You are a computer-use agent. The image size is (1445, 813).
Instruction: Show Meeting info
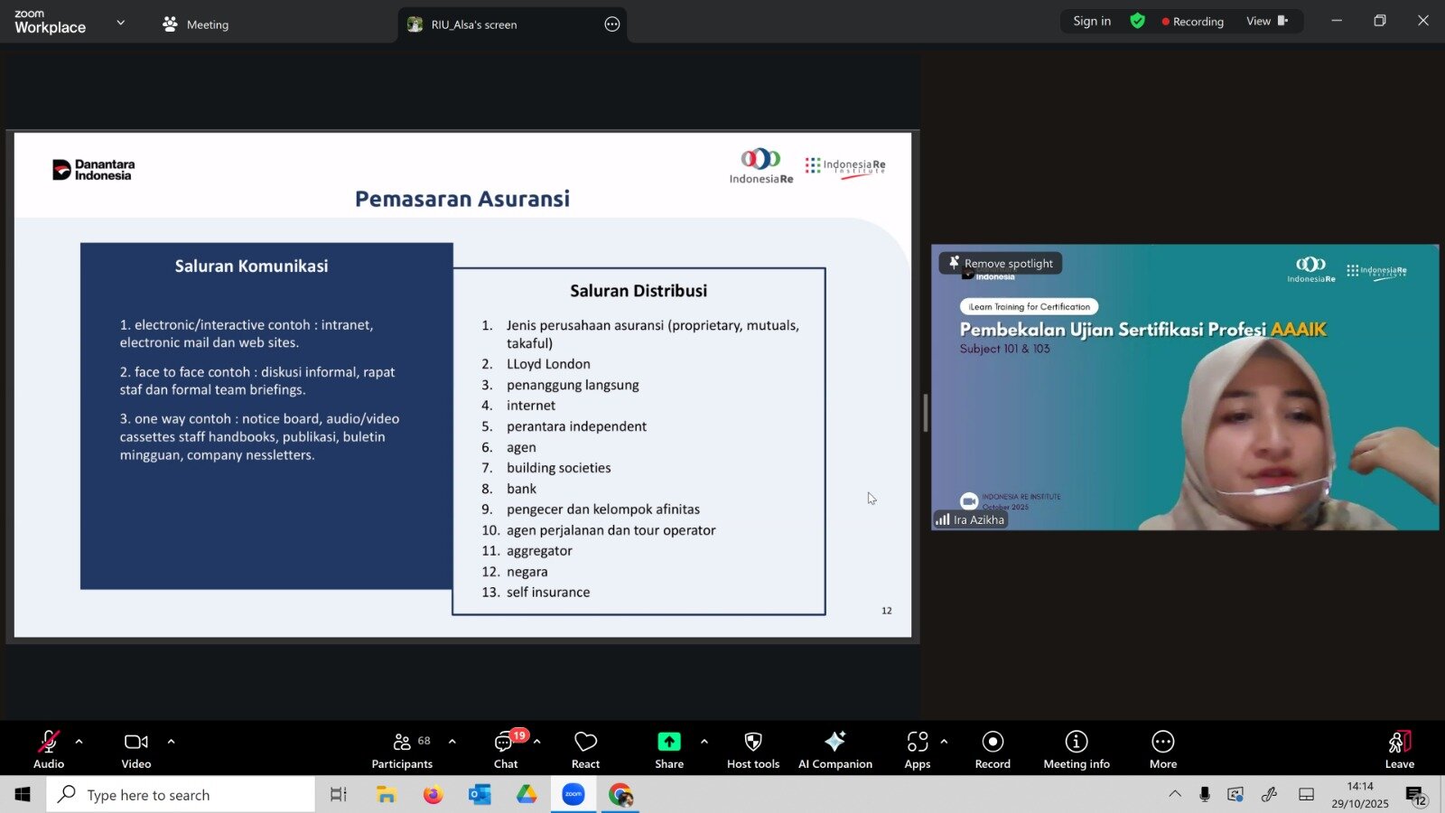point(1076,749)
